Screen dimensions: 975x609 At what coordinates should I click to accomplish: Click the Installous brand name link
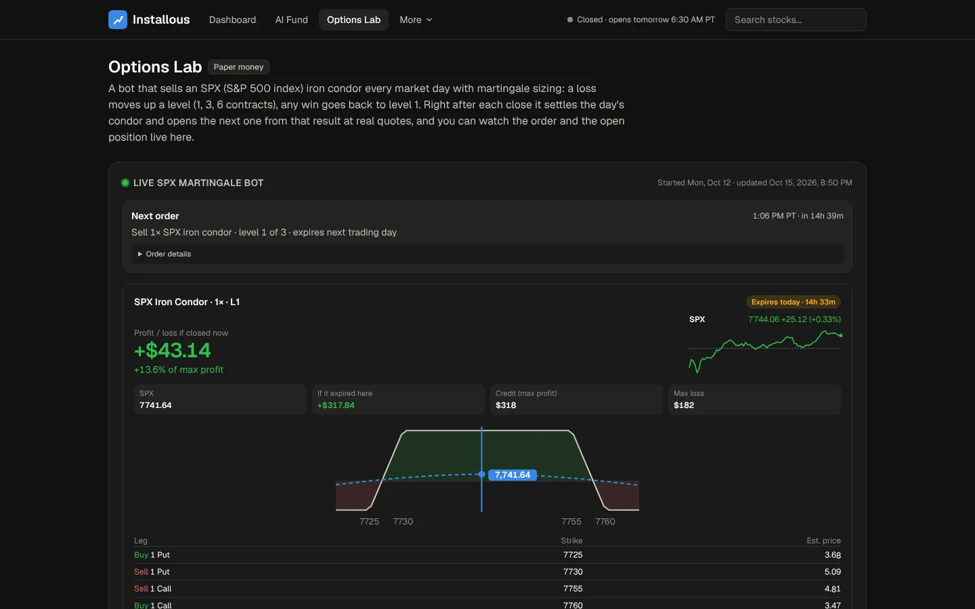(x=161, y=20)
